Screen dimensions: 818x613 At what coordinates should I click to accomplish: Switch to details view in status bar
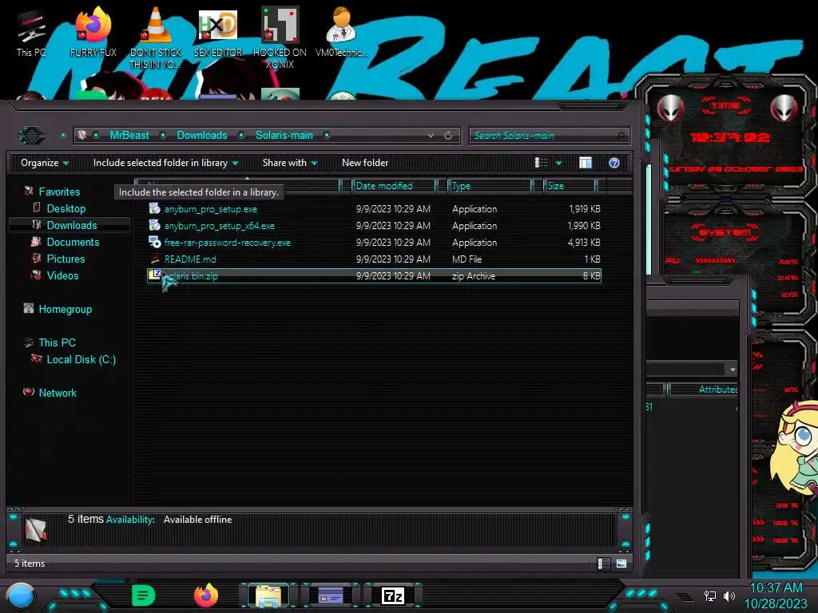[602, 563]
